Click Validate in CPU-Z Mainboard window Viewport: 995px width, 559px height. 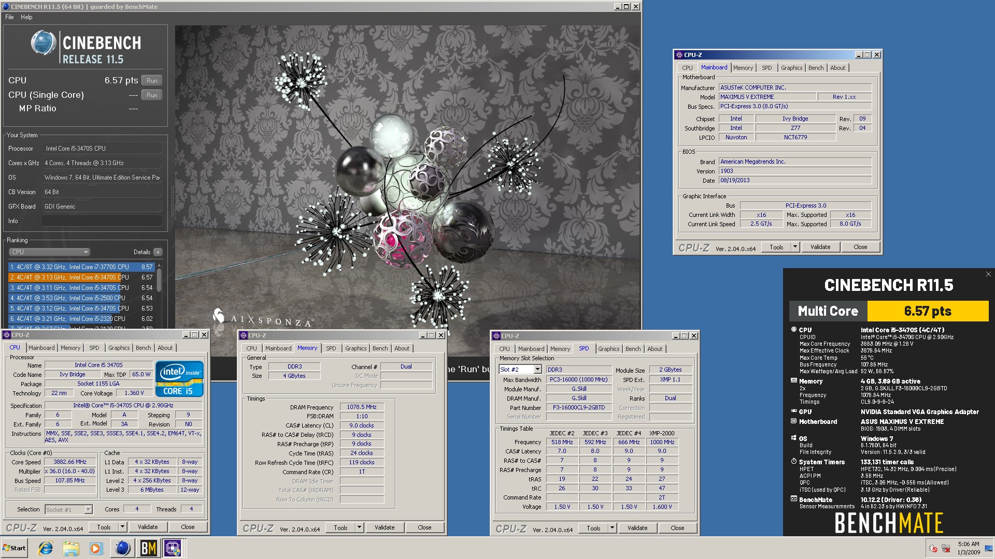(x=820, y=247)
